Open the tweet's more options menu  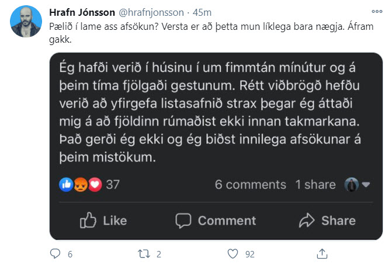(x=377, y=11)
